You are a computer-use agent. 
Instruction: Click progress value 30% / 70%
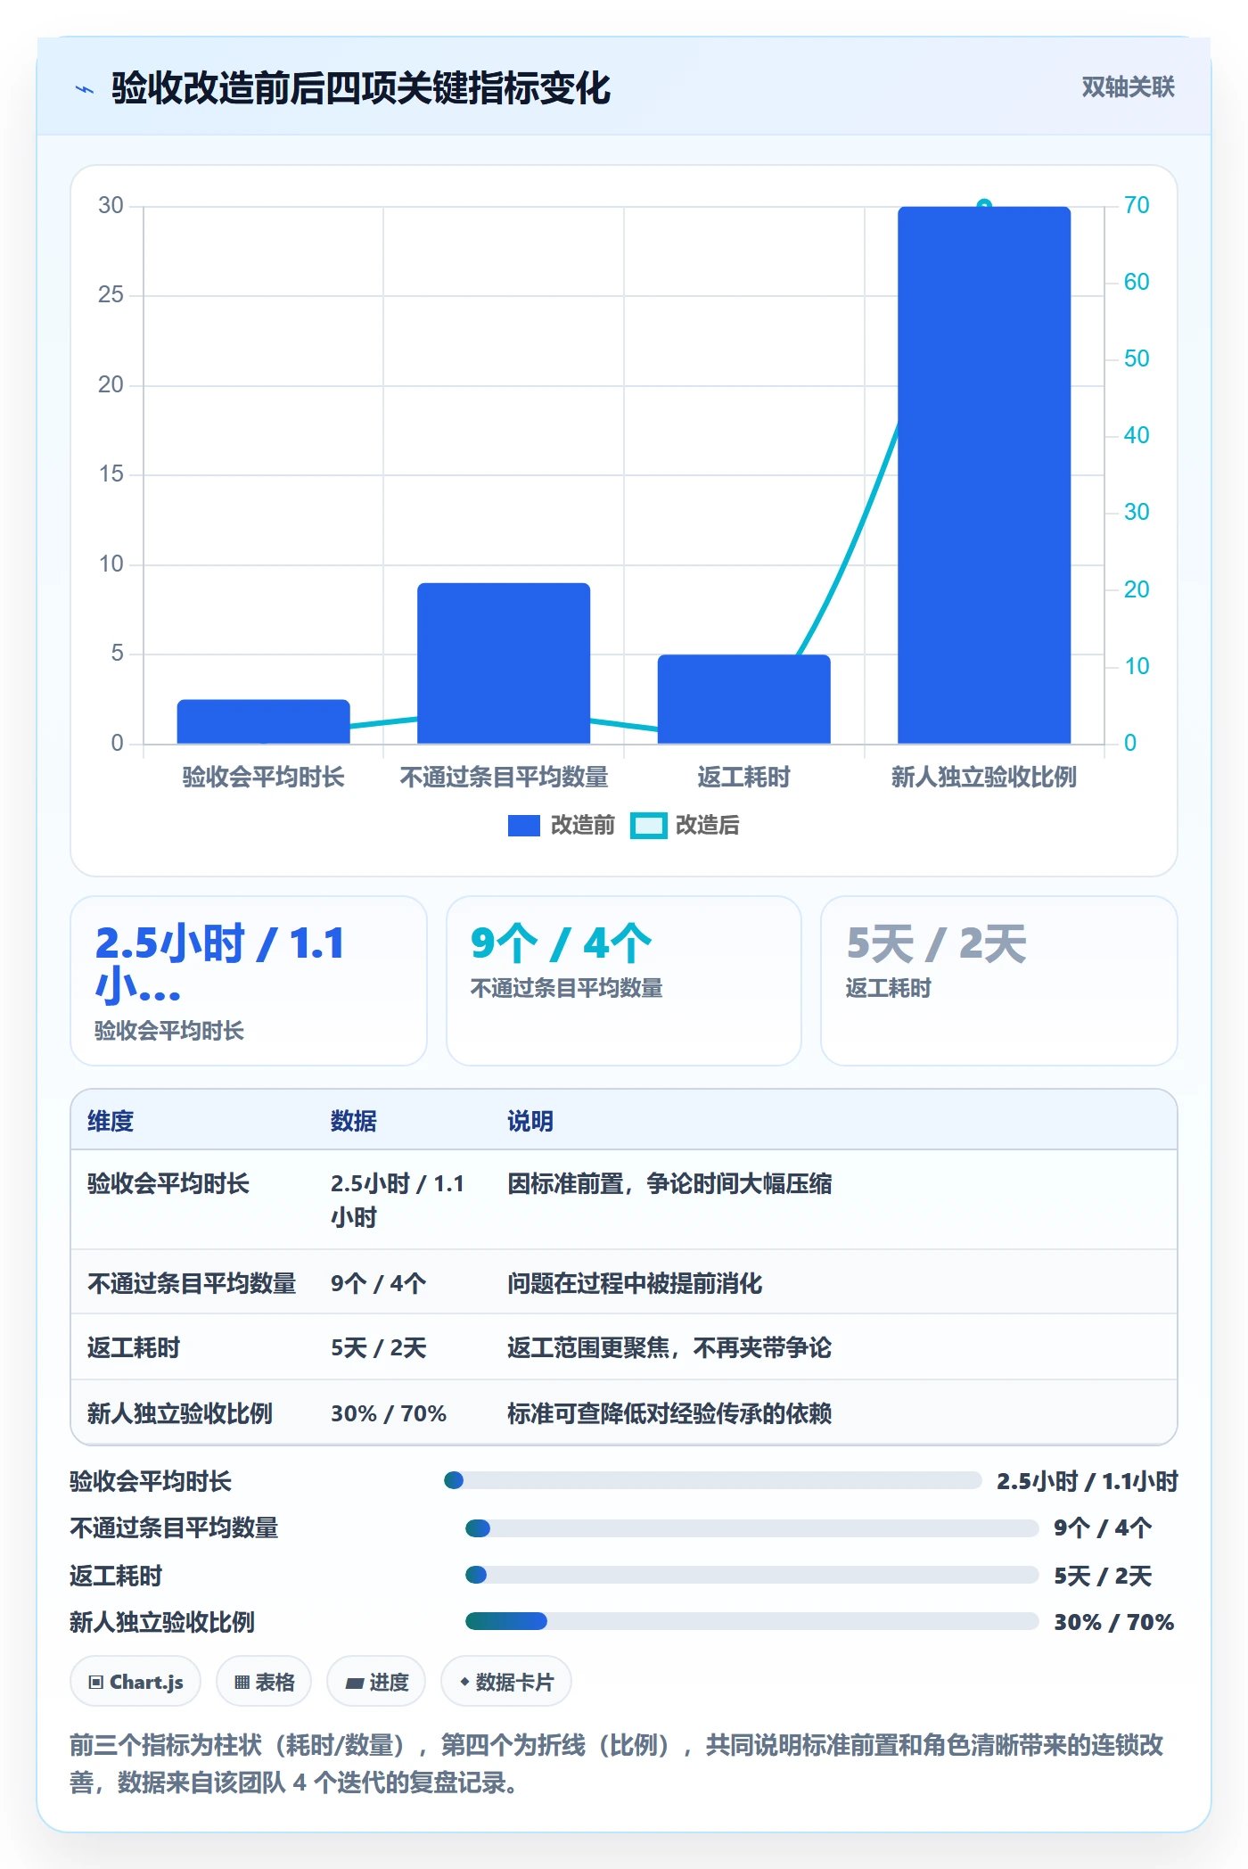click(1114, 1622)
